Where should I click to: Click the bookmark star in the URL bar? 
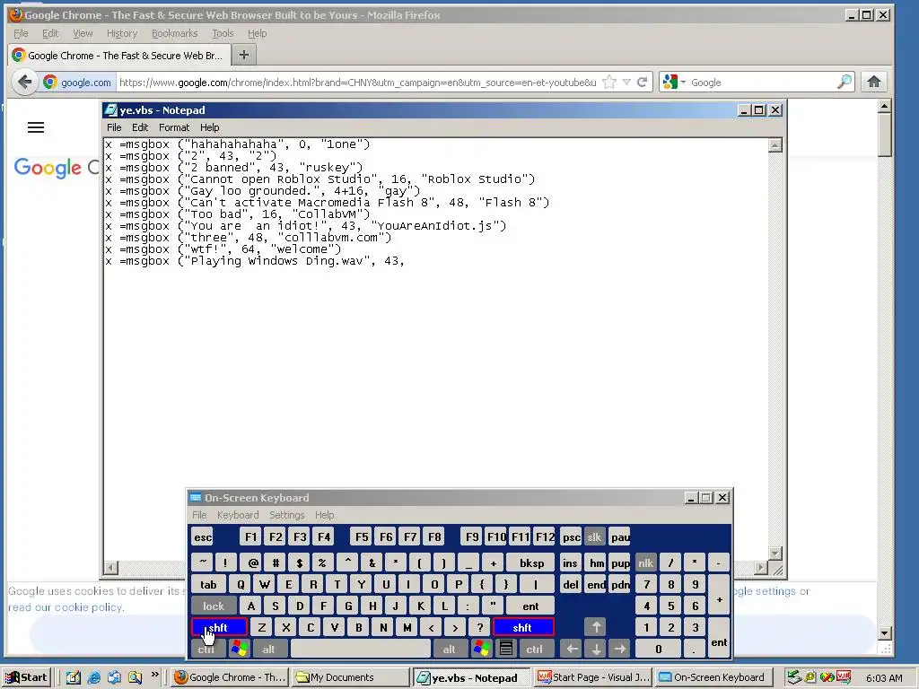coord(609,82)
